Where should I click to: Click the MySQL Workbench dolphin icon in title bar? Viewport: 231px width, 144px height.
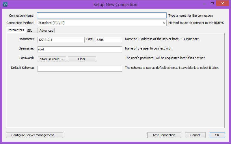pyautogui.click(x=5, y=4)
